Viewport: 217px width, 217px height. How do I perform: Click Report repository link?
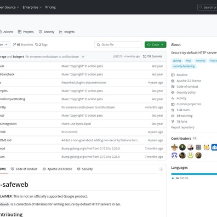[x=182, y=128]
